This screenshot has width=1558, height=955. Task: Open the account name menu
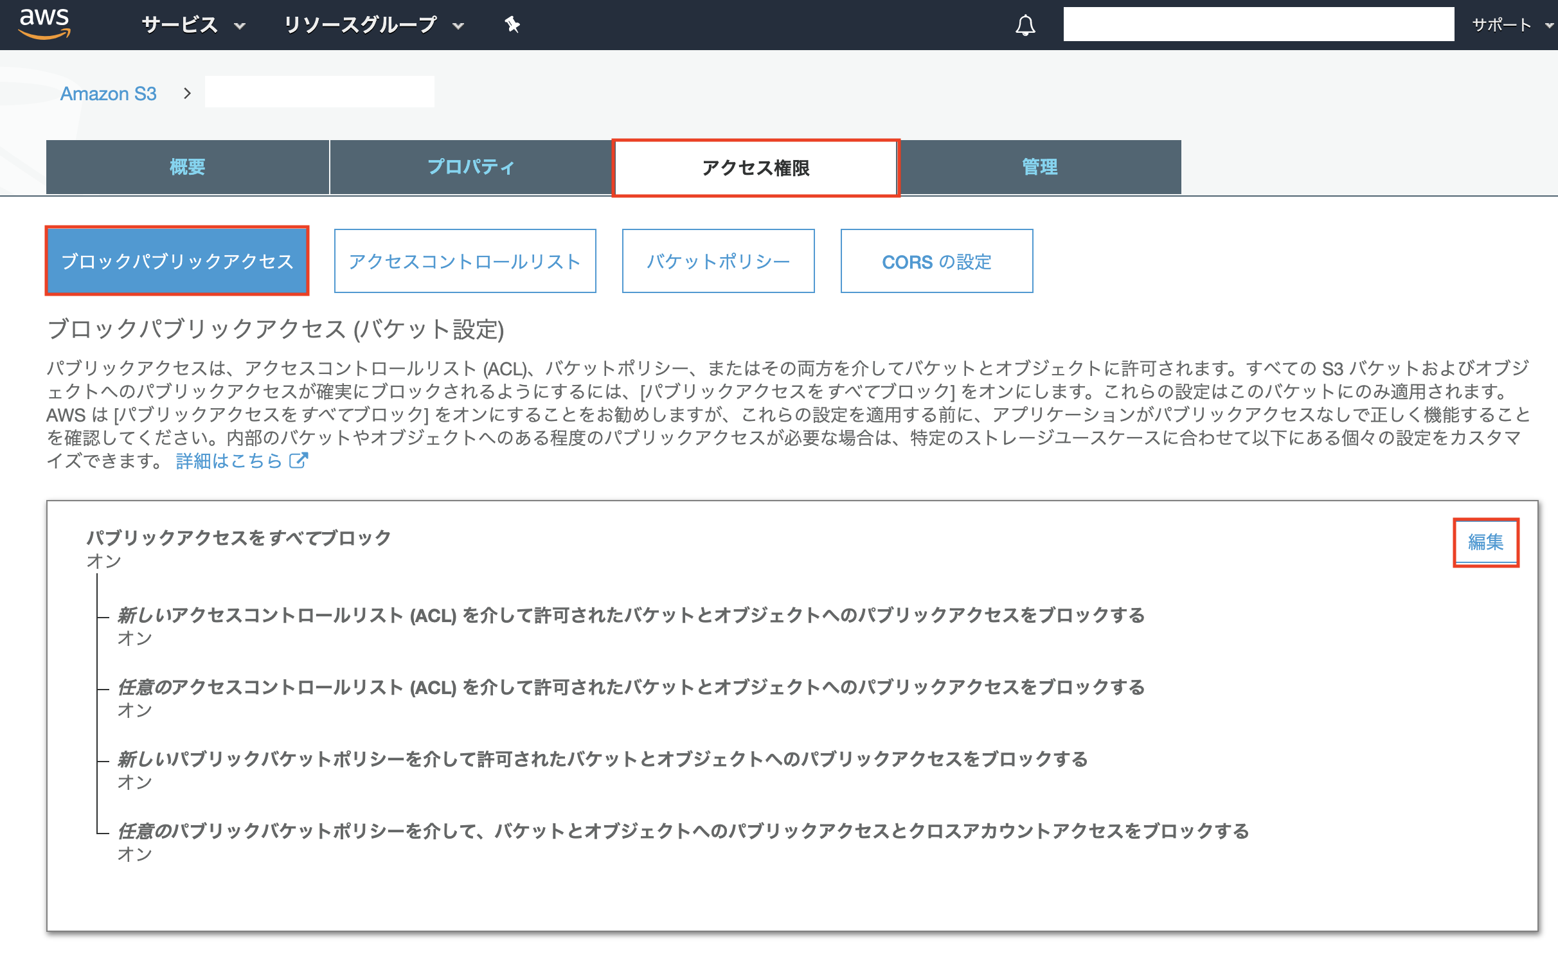tap(1259, 24)
